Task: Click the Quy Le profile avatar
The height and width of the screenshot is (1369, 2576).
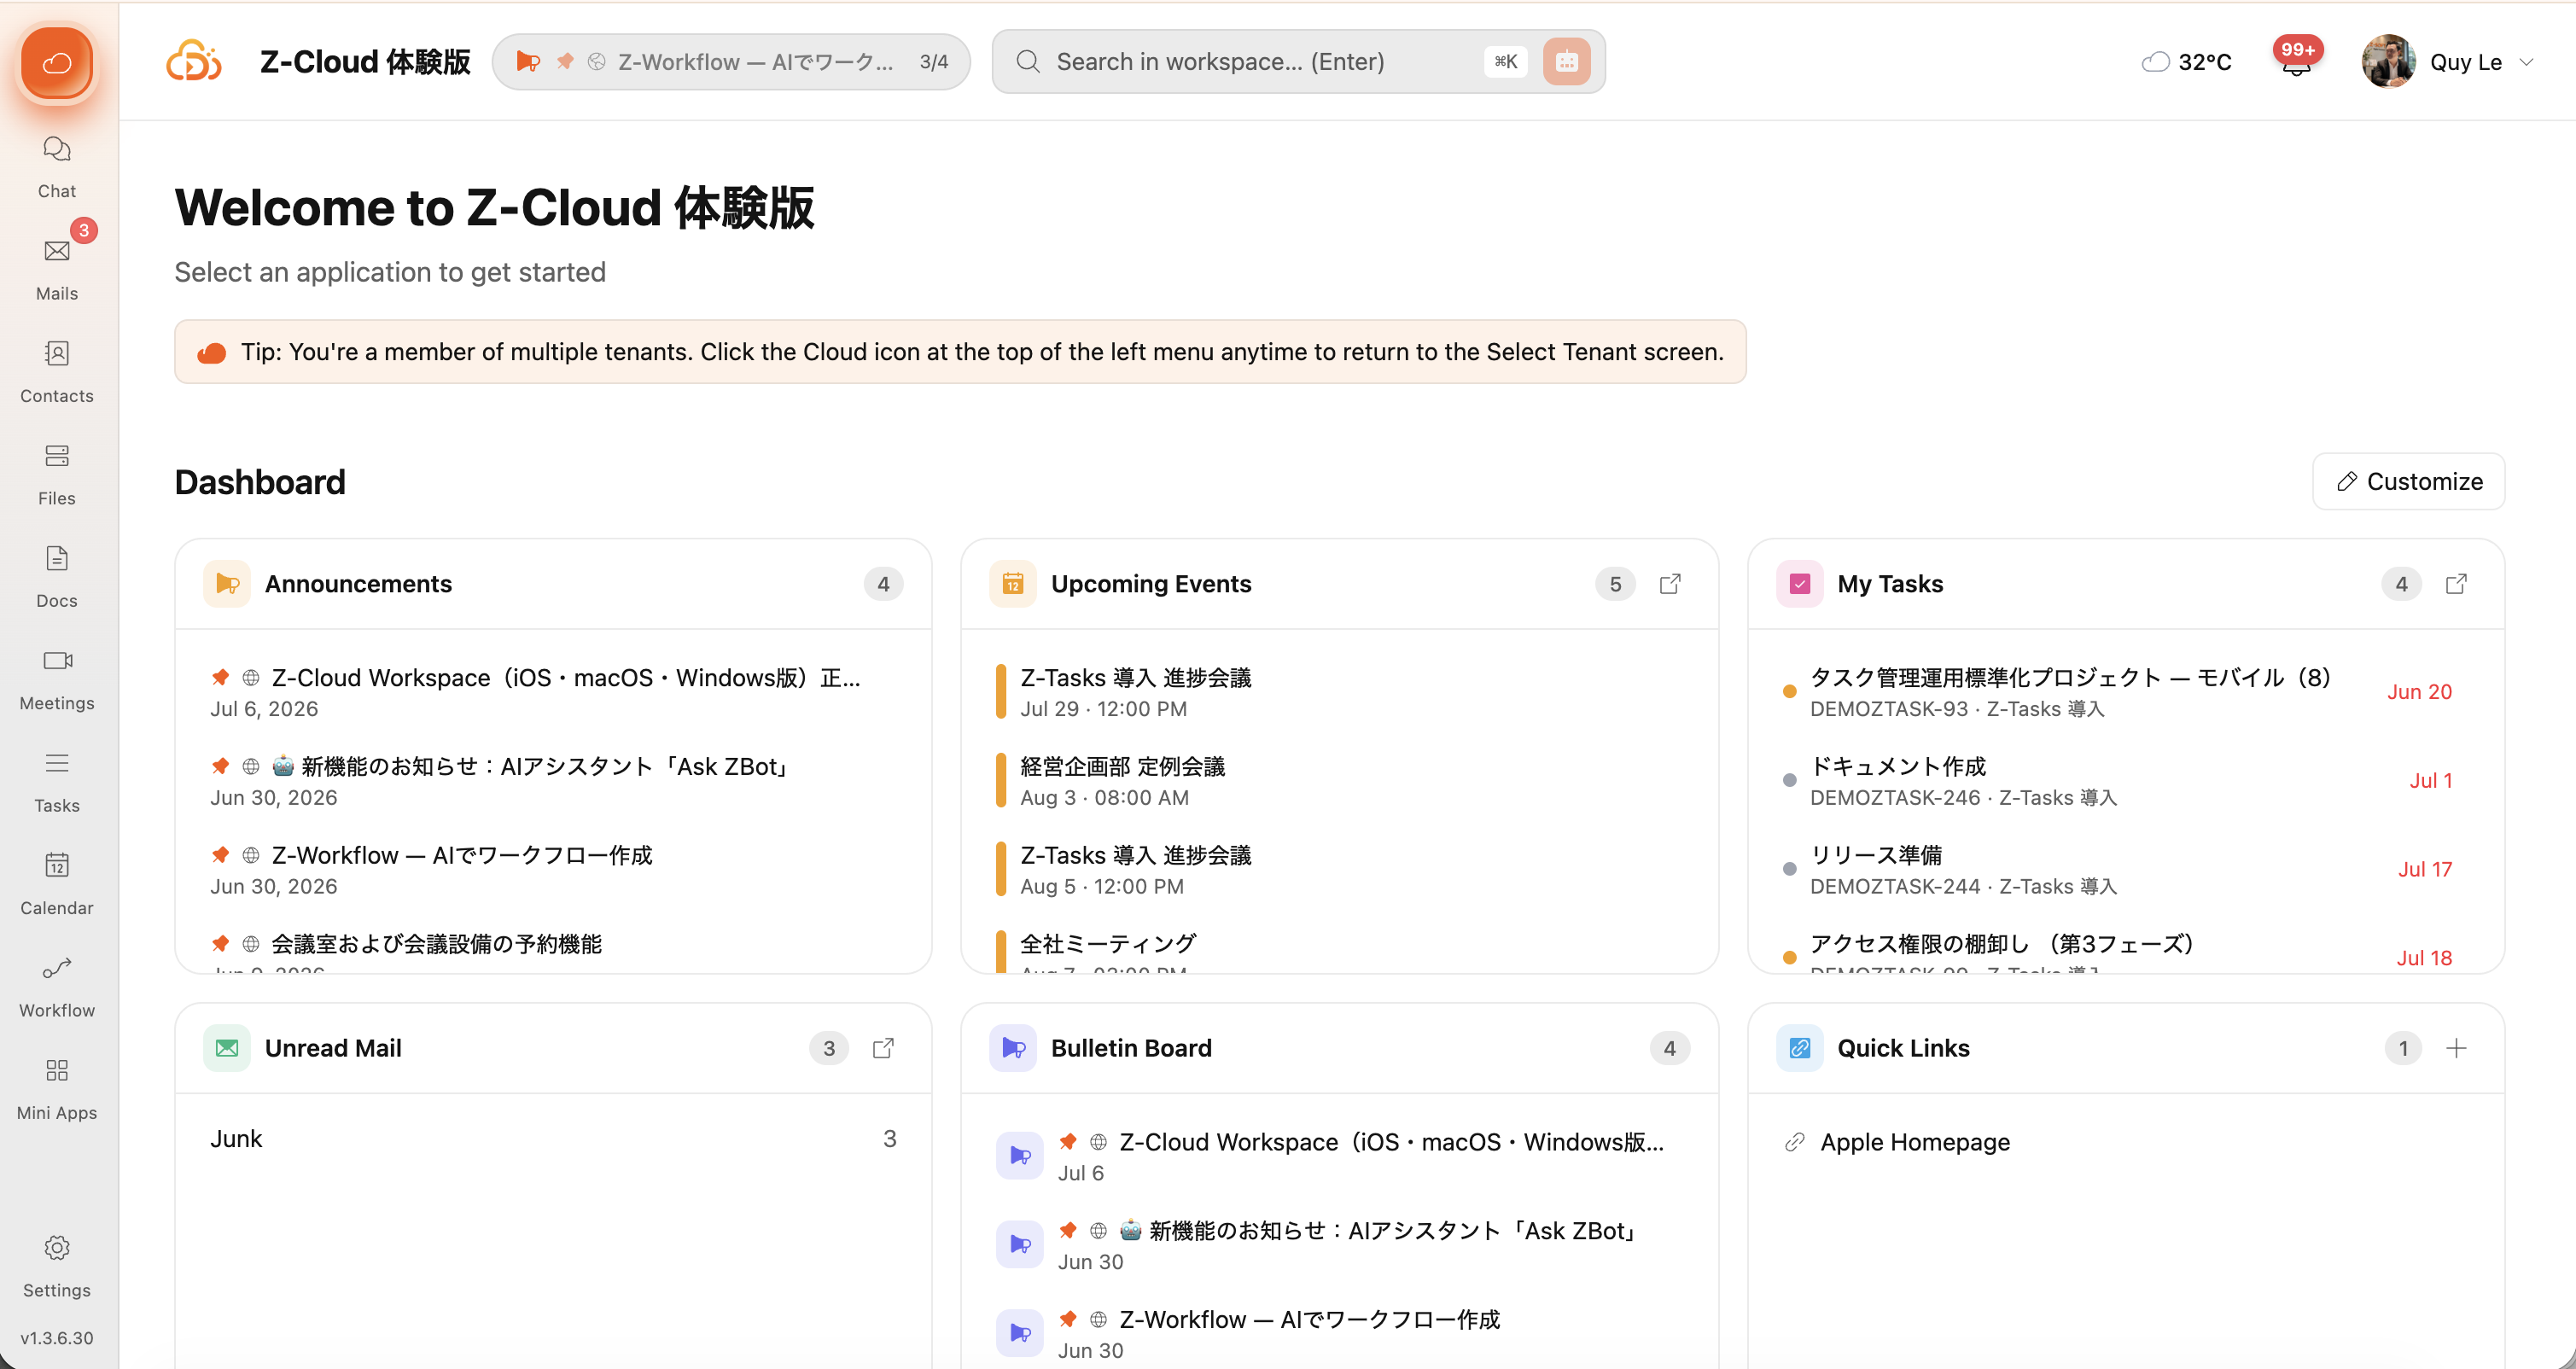Action: [x=2388, y=62]
